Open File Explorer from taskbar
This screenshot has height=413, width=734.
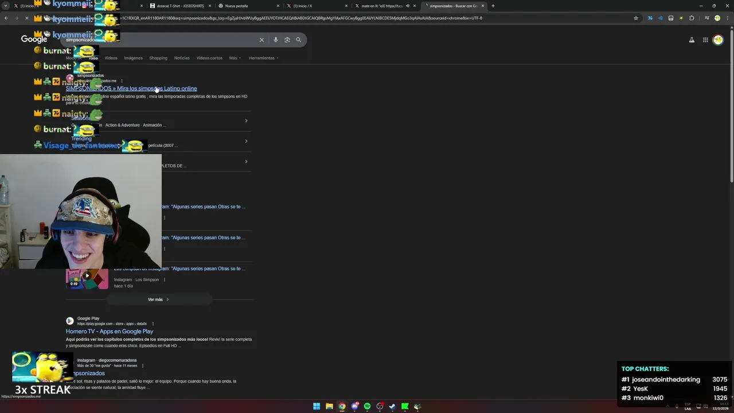tap(329, 406)
